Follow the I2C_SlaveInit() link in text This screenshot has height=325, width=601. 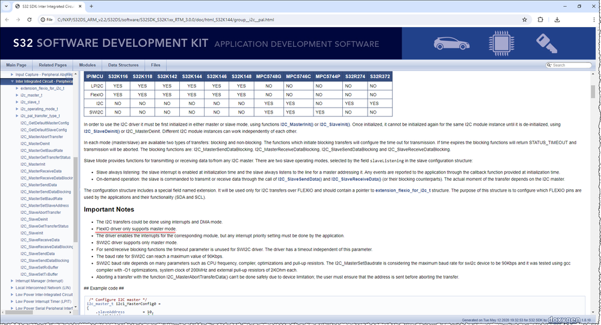(x=335, y=125)
